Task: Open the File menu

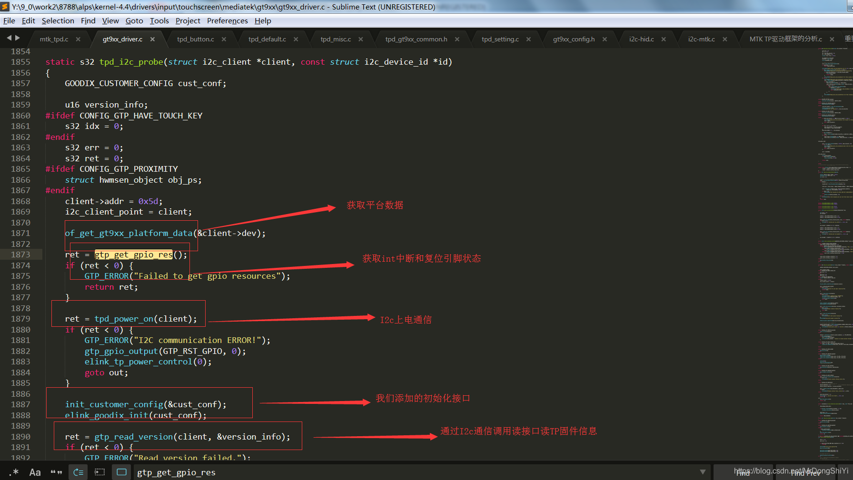Action: point(9,20)
